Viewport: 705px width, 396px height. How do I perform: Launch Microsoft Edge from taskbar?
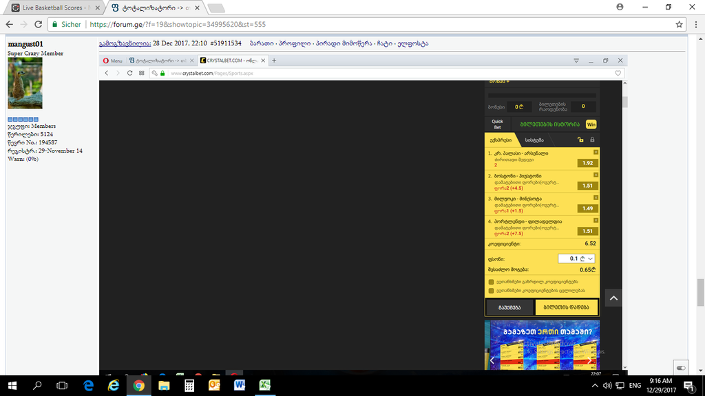[x=88, y=386]
